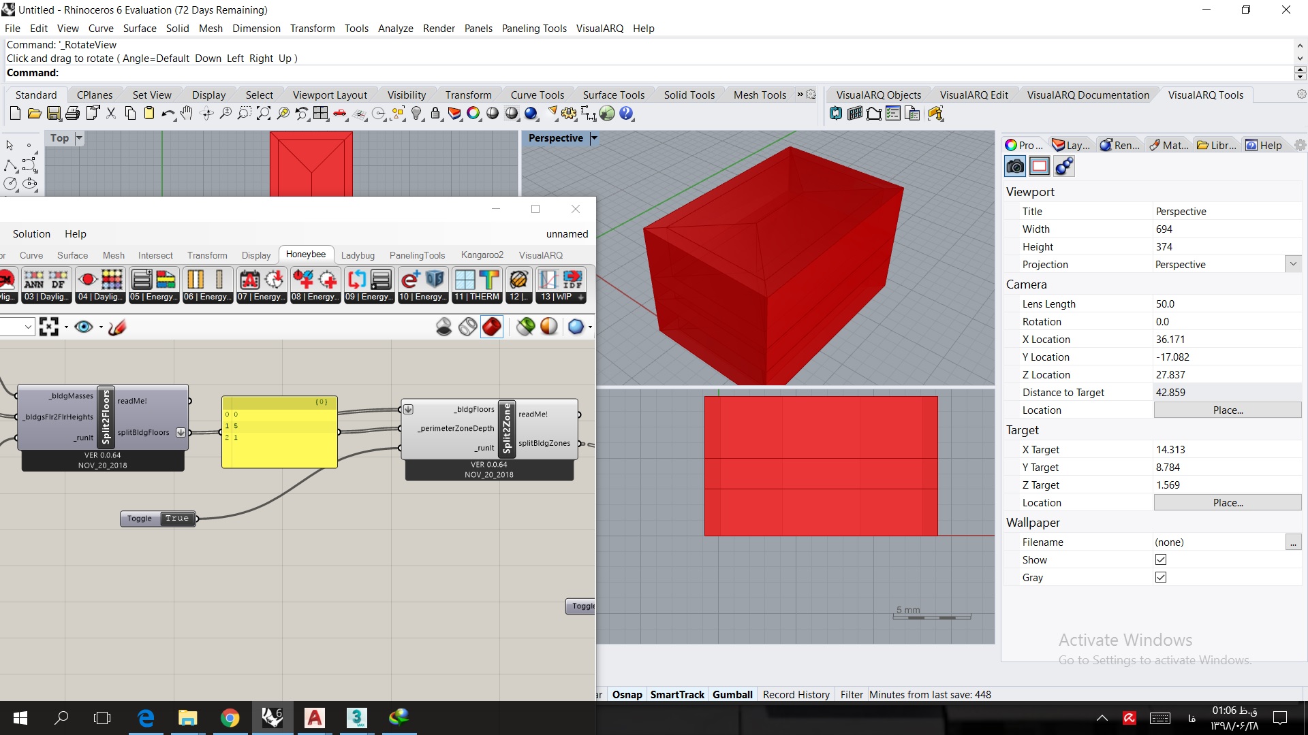Switch to the Ladybug tab in Grasshopper
Screen dimensions: 1308x735
(x=358, y=255)
